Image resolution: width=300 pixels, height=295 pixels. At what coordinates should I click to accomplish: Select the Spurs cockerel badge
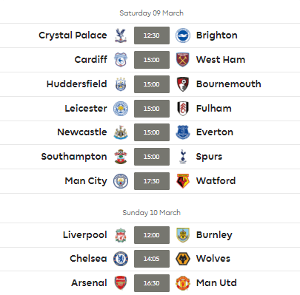coord(183,157)
